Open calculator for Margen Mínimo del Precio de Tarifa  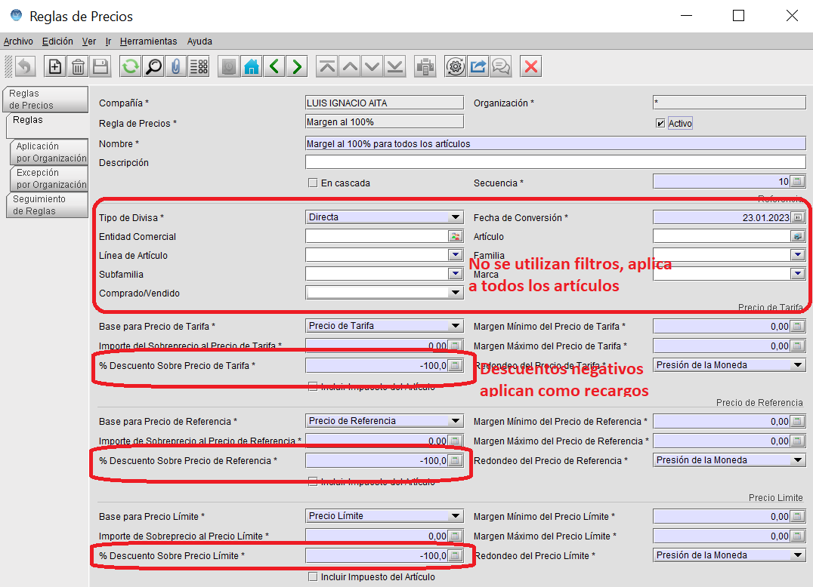tap(797, 326)
